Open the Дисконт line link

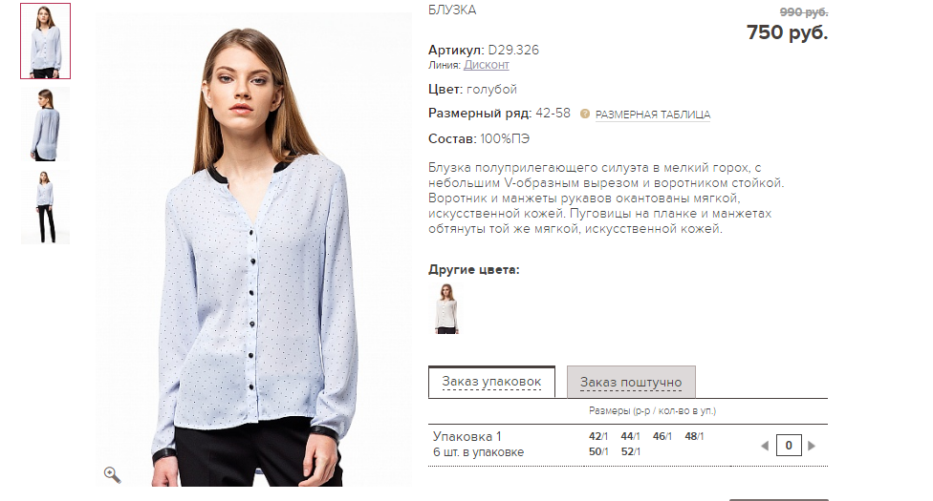(487, 65)
